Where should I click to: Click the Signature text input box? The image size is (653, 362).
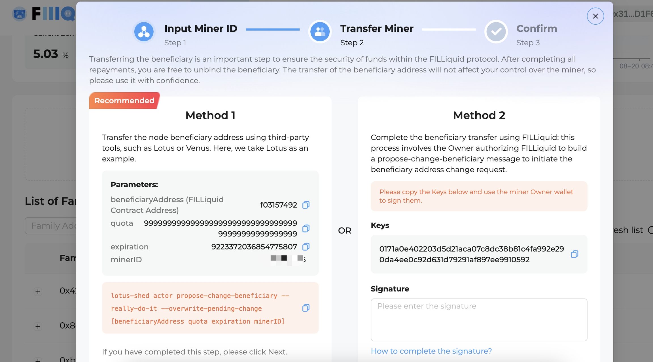pos(479,320)
